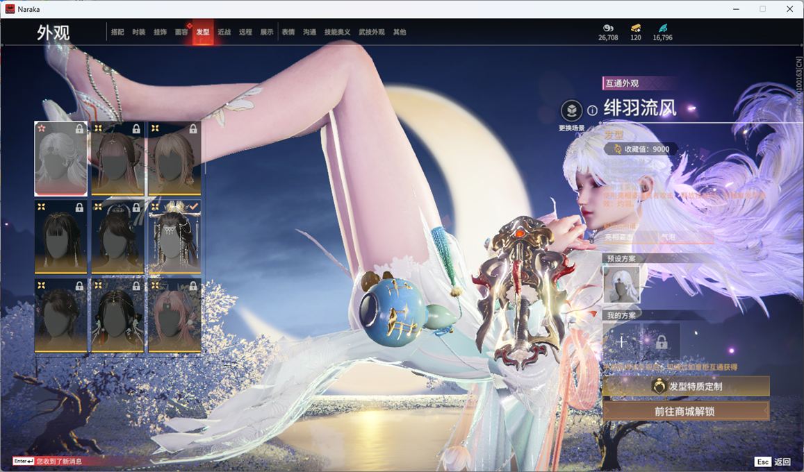Click the lock icon on the white hairstyle card

(79, 129)
